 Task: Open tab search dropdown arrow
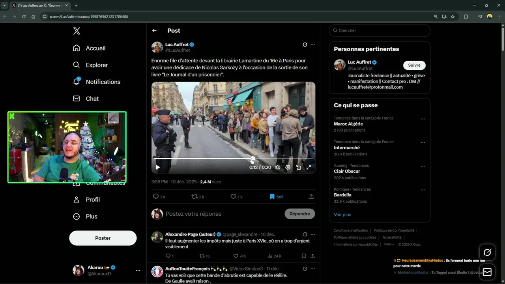[4, 6]
